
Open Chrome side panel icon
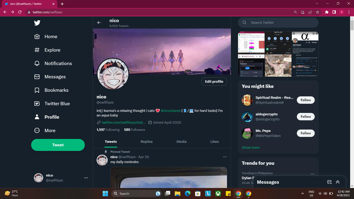334,12
